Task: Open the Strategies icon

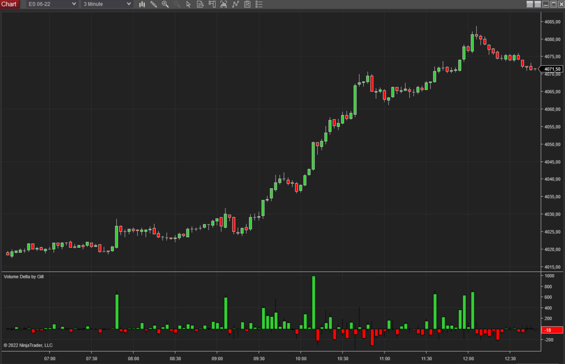Action: (x=247, y=4)
